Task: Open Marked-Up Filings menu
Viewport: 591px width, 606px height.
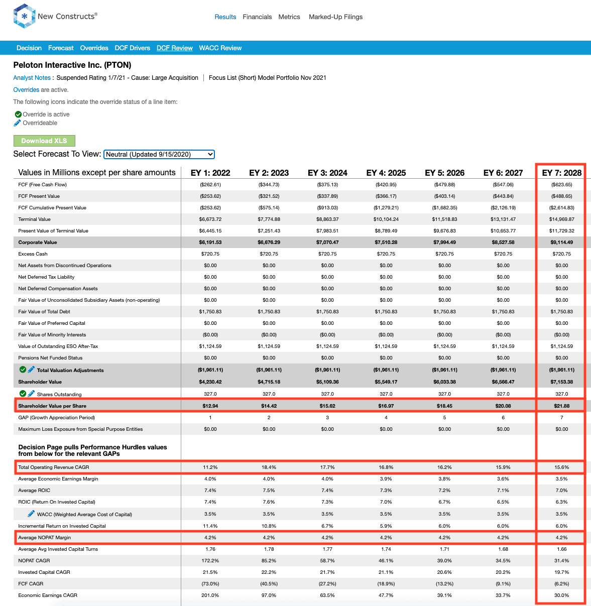Action: pos(335,17)
